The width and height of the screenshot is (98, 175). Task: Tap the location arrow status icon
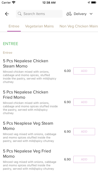click(89, 3)
